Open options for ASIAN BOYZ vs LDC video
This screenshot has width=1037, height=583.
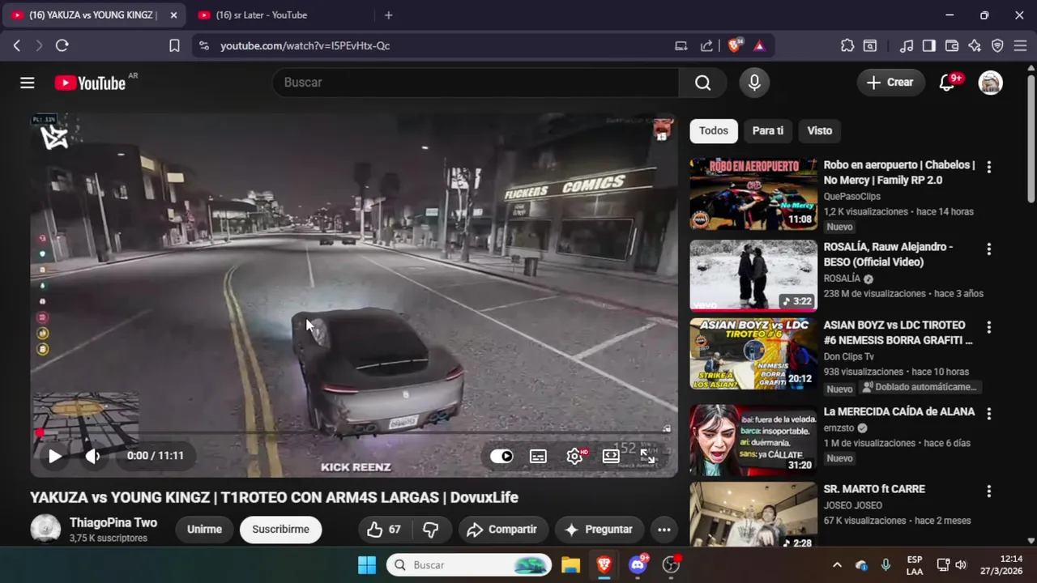pos(988,327)
